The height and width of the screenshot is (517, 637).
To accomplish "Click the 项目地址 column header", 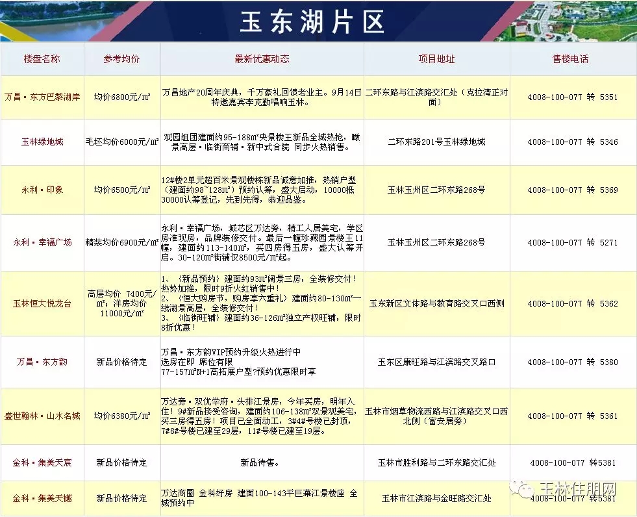I will pos(437,59).
